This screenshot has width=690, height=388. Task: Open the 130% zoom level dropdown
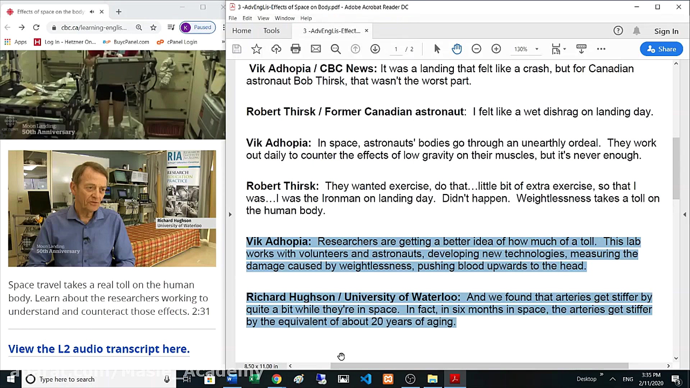(x=537, y=49)
